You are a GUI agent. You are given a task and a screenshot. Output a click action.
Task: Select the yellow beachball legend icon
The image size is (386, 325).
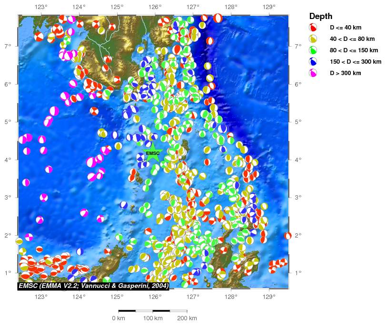pos(313,38)
